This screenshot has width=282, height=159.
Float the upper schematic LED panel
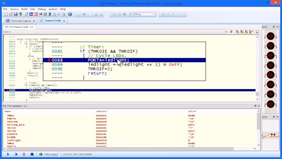[x=274, y=27]
